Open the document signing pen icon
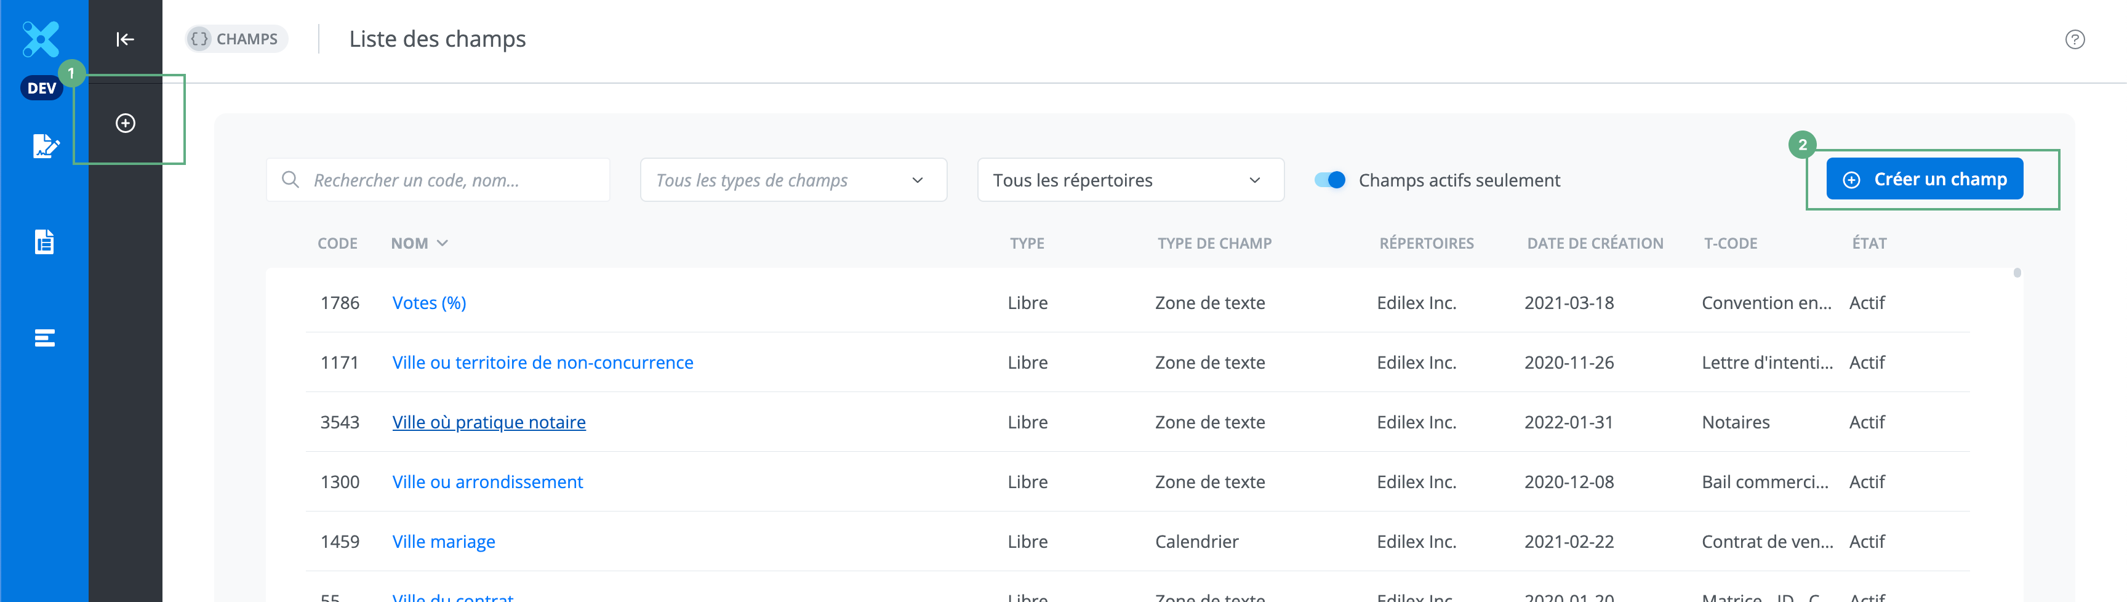2127x602 pixels. [x=44, y=146]
